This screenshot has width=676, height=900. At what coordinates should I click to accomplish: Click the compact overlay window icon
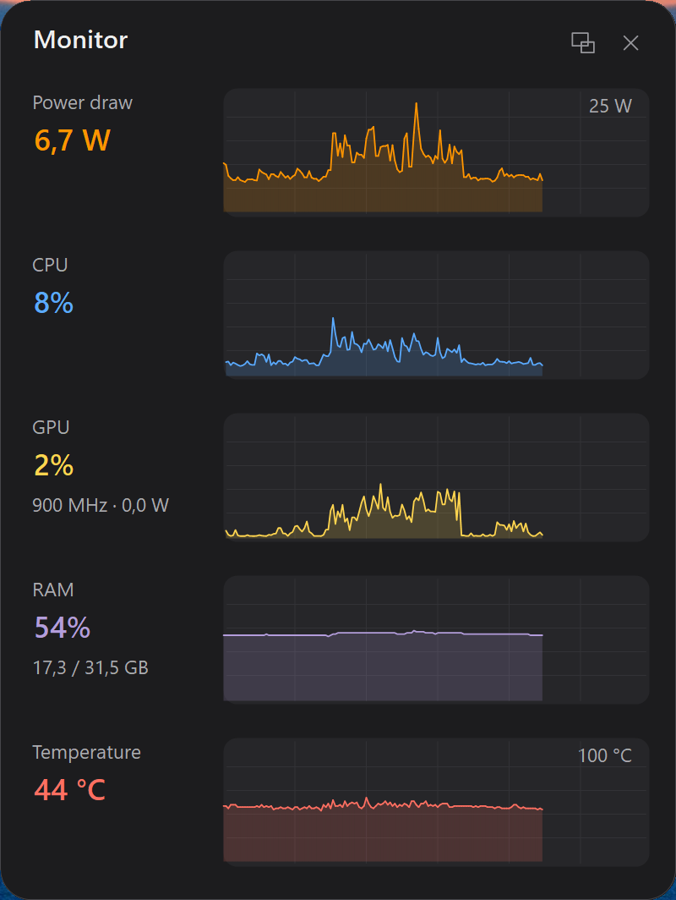[x=582, y=43]
